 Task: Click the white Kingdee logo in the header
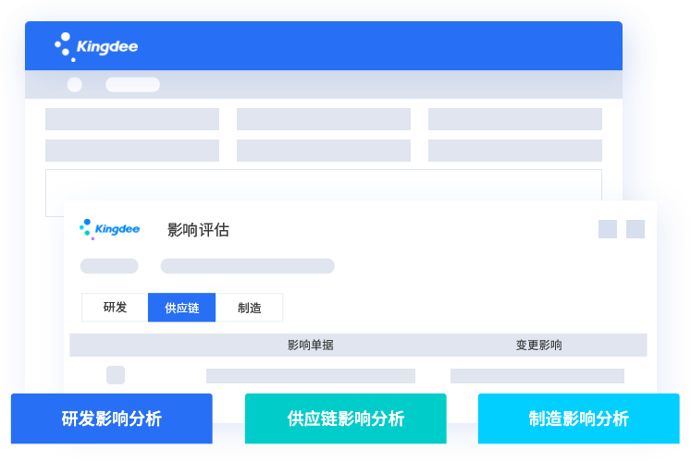(96, 46)
